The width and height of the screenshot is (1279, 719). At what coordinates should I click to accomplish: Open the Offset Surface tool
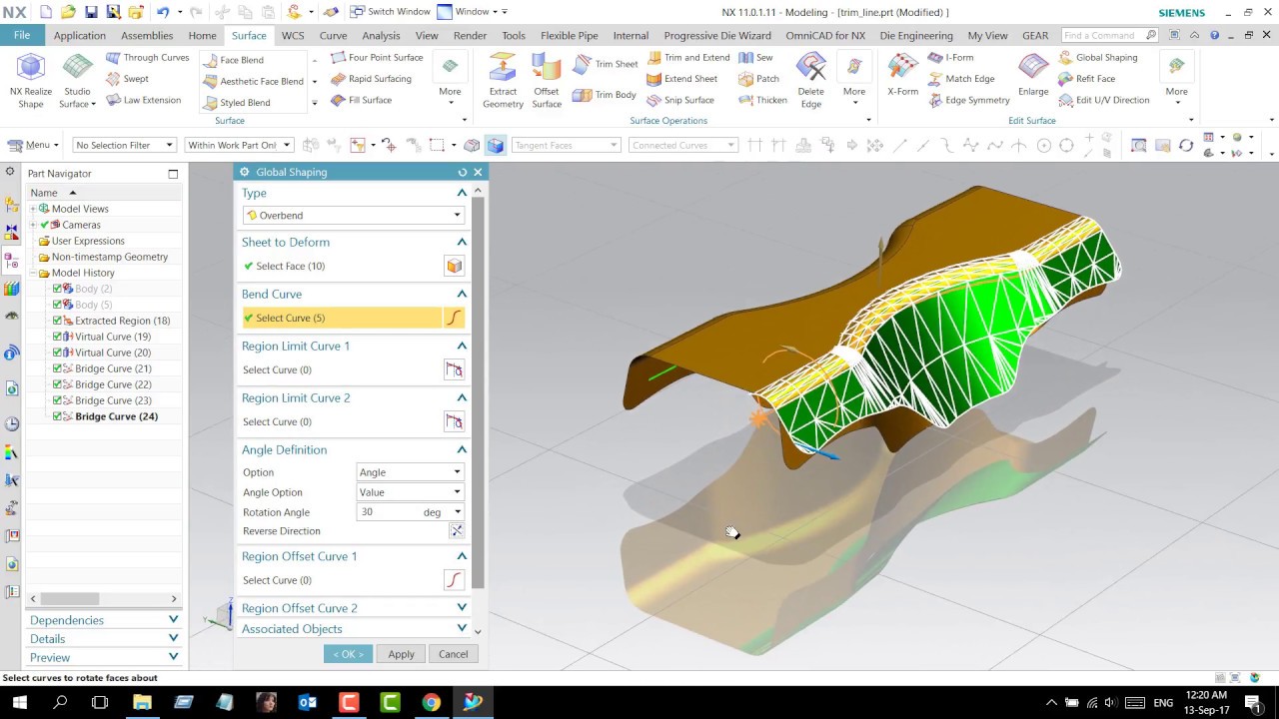pyautogui.click(x=547, y=81)
